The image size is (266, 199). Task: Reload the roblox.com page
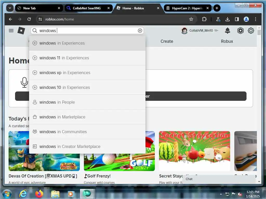pos(29,19)
